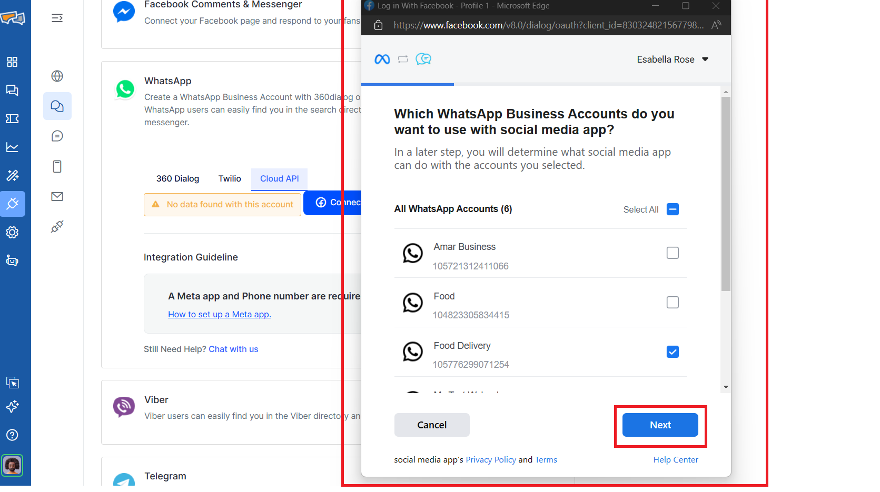This screenshot has width=880, height=492.
Task: Click the Select All label text
Action: click(x=641, y=209)
